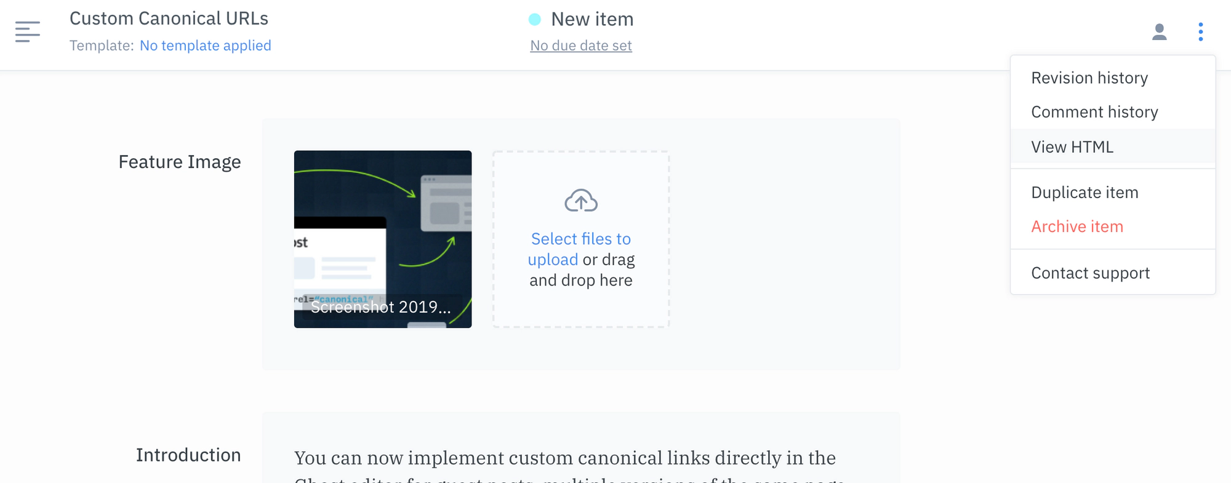Click the Introduction field label
The image size is (1231, 483).
[x=188, y=455]
